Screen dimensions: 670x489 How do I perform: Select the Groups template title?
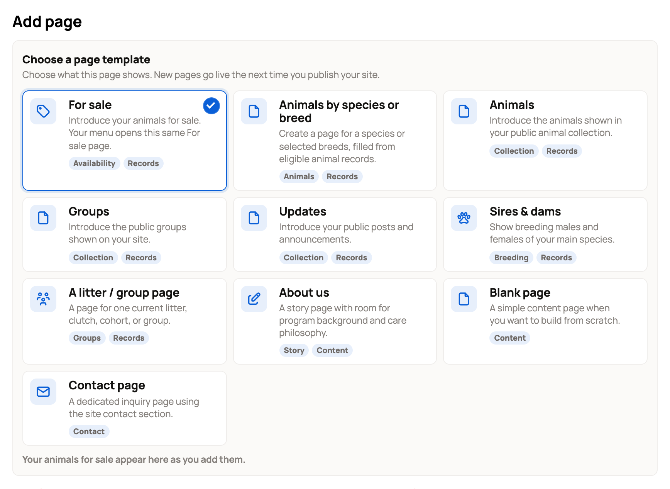click(x=89, y=212)
